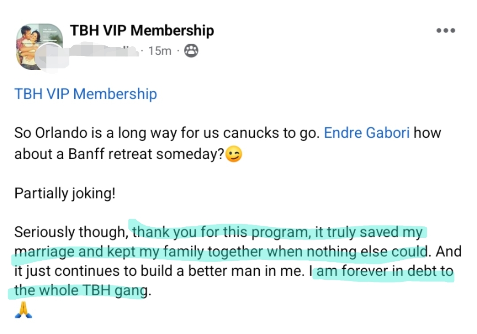Click the highlighted "am forever in debt to" text
Image resolution: width=477 pixels, height=334 pixels.
(x=385, y=271)
